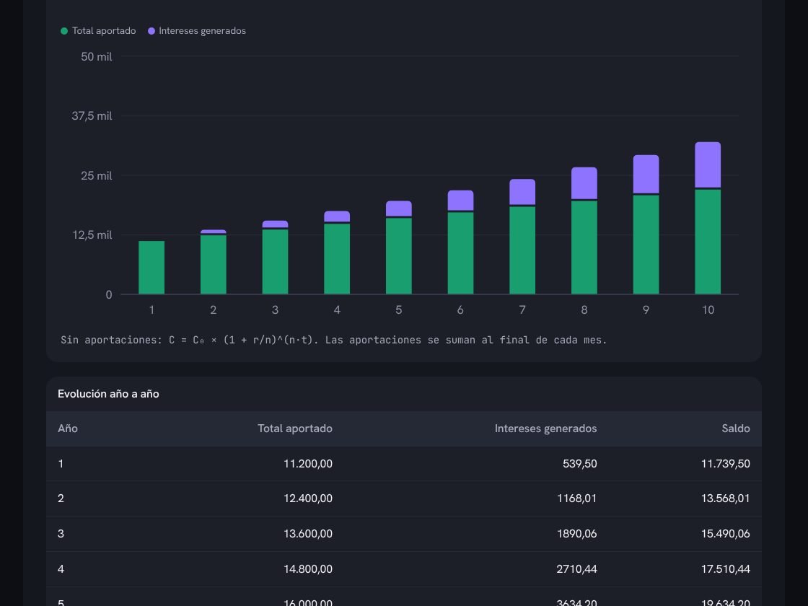
Task: Click the green contribution bar for year 5
Action: pos(399,256)
